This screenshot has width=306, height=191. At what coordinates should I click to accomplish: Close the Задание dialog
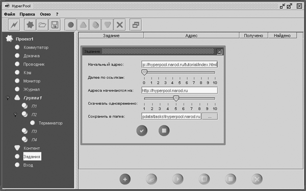[x=219, y=51]
